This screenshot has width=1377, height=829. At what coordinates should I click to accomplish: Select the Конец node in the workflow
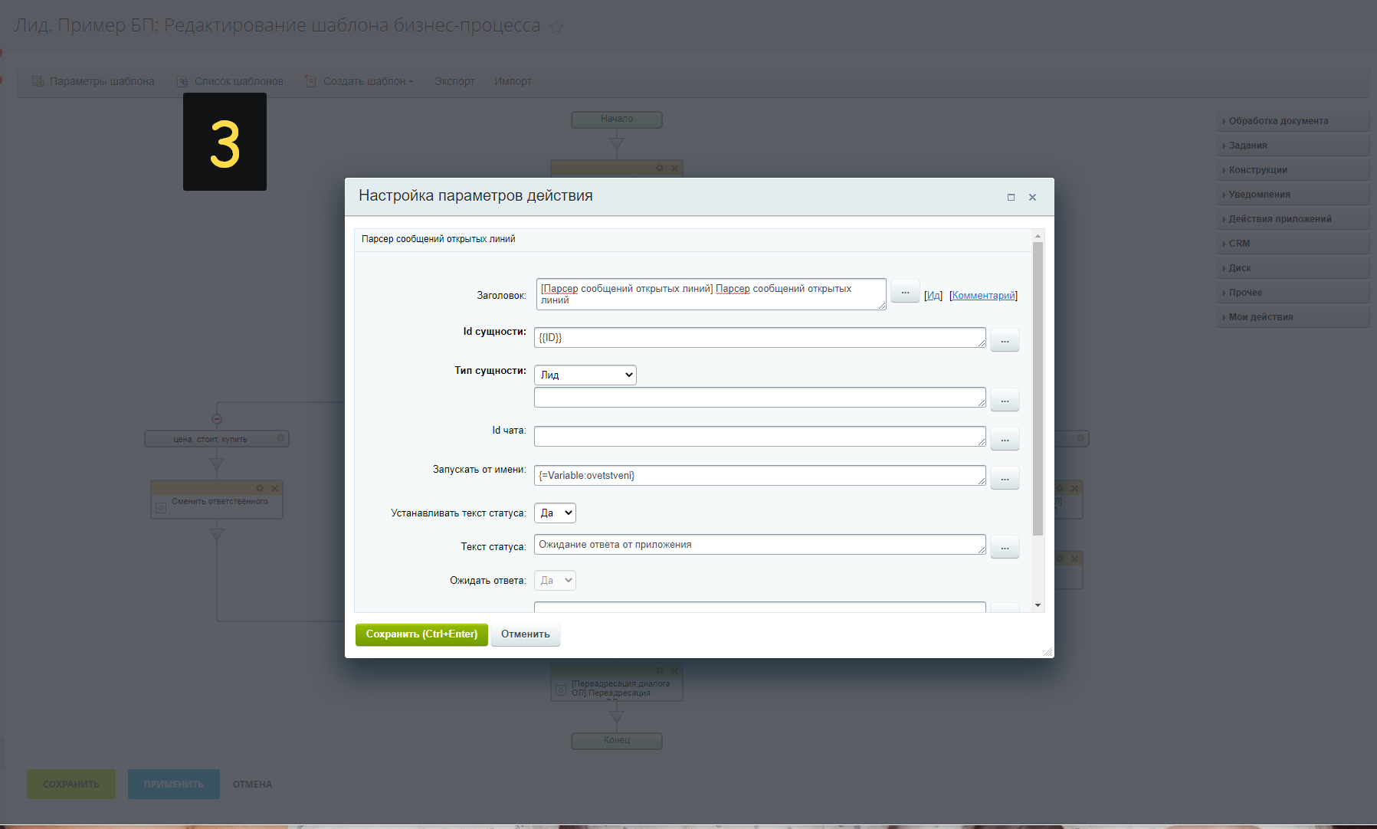point(617,741)
